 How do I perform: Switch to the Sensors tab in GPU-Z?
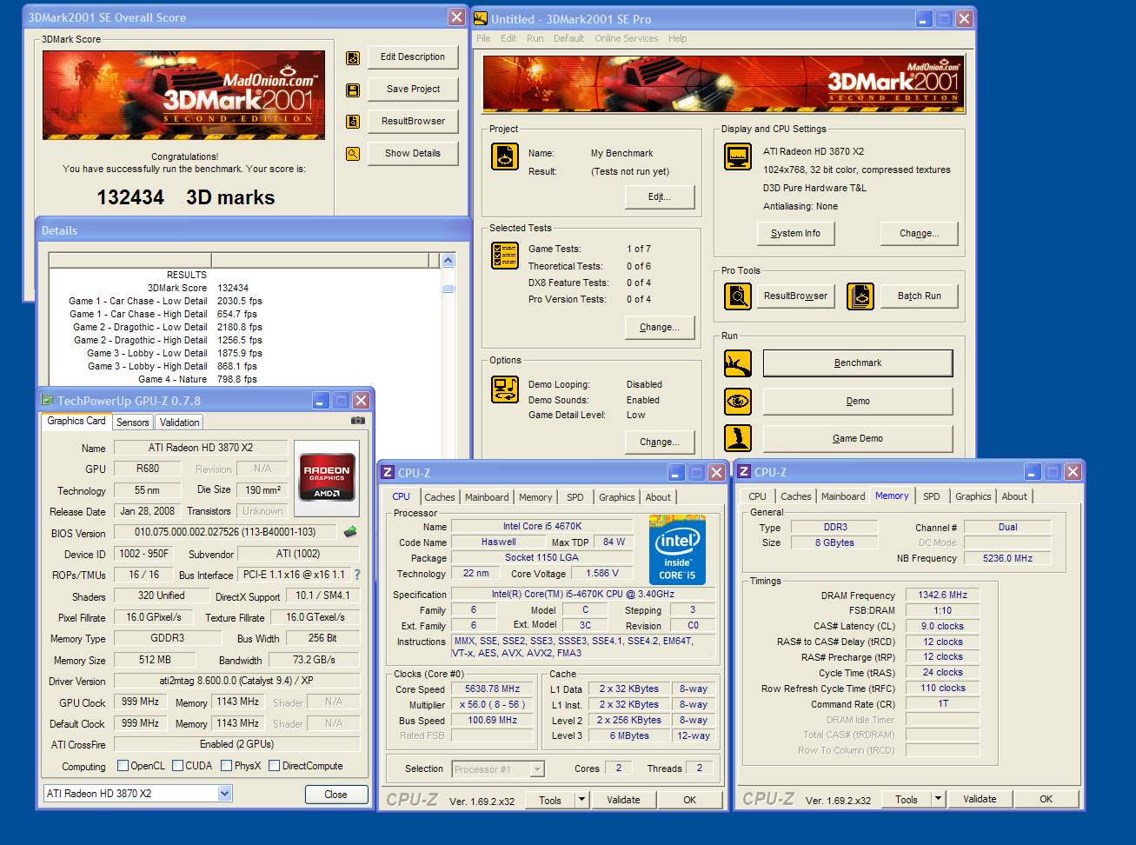133,422
